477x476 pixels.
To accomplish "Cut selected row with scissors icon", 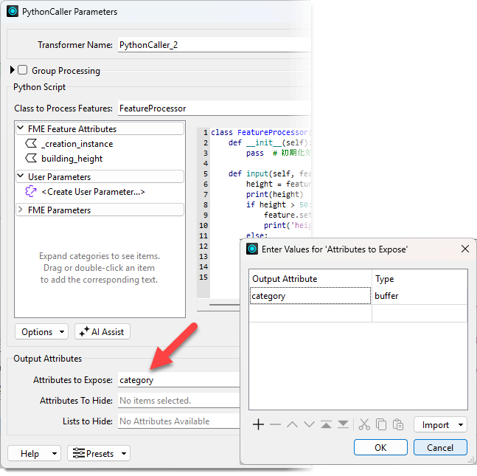I will point(364,424).
